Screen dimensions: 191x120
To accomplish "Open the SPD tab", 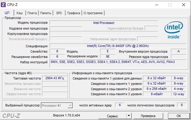I will (59, 13).
